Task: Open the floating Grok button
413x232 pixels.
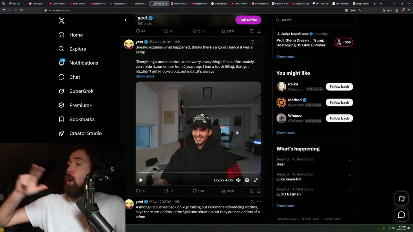Action: click(x=401, y=199)
